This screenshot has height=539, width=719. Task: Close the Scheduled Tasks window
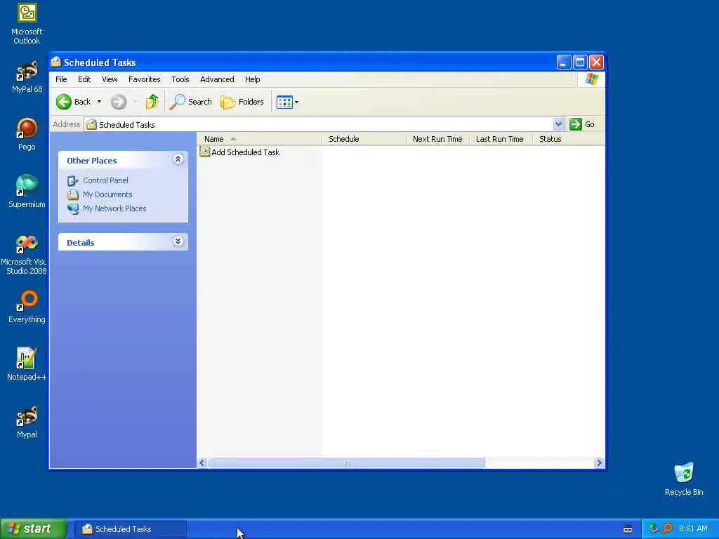coord(596,62)
